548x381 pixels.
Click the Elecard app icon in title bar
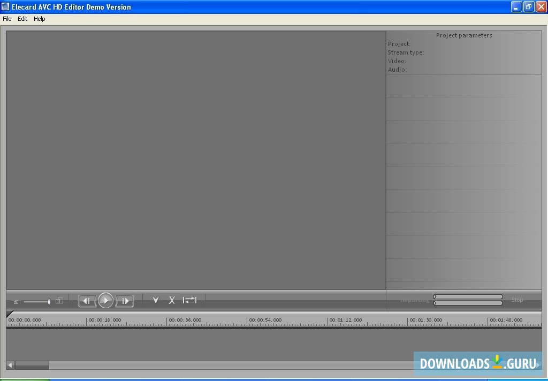5,6
